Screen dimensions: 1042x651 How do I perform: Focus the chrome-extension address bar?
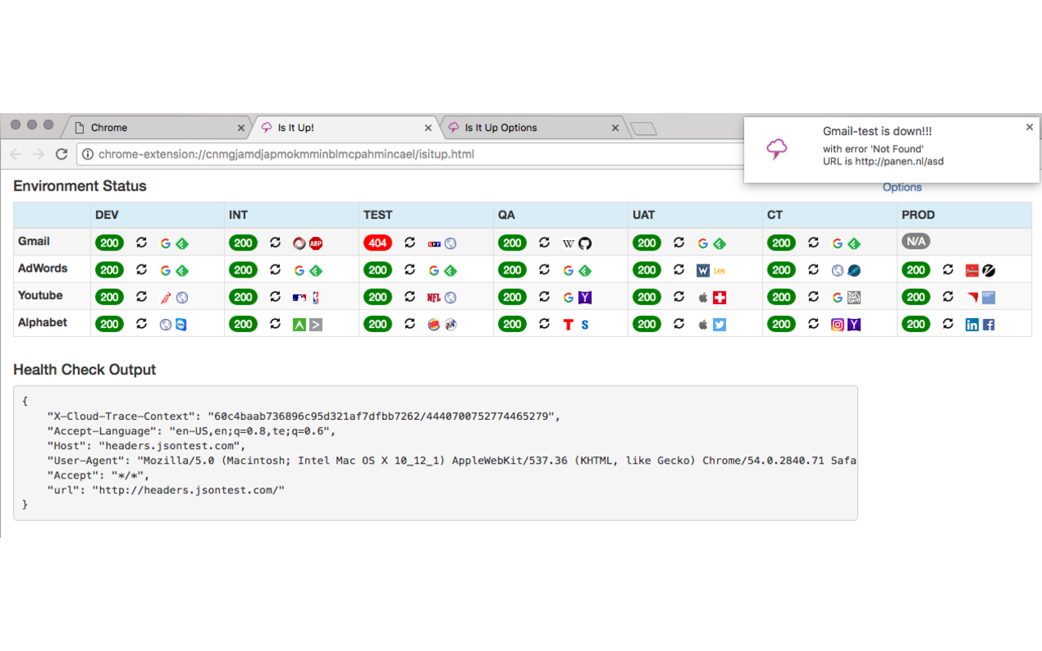coord(411,154)
